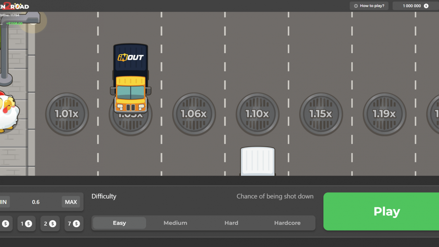Image resolution: width=439 pixels, height=247 pixels.
Task: Click the white car at road bottom
Action: (x=258, y=161)
